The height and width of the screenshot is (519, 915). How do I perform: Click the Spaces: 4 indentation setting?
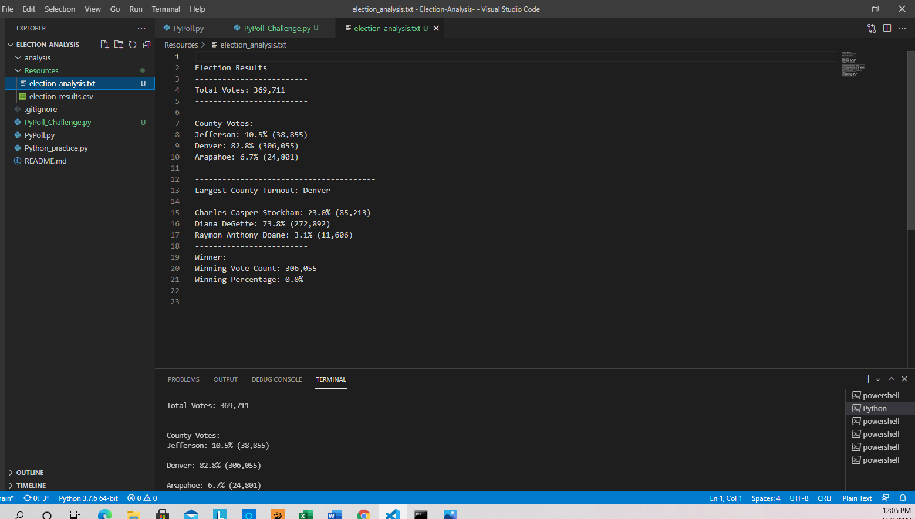pos(766,498)
